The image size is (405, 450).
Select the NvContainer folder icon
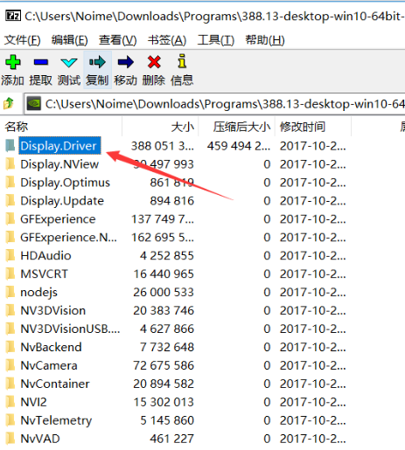(x=10, y=384)
